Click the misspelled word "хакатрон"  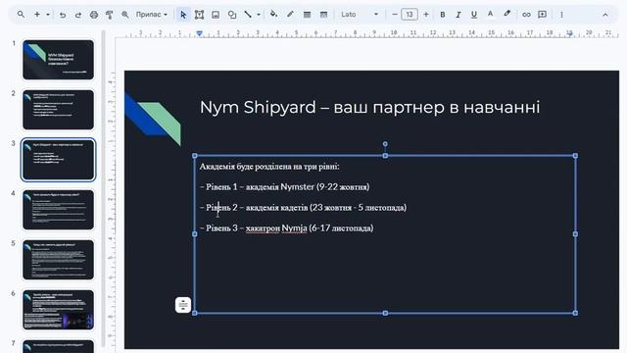click(263, 228)
